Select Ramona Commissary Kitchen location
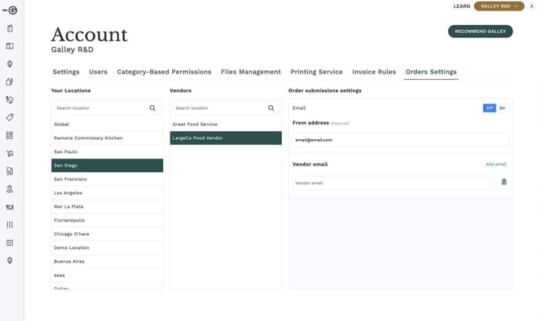Image resolution: width=541 pixels, height=321 pixels. point(107,138)
